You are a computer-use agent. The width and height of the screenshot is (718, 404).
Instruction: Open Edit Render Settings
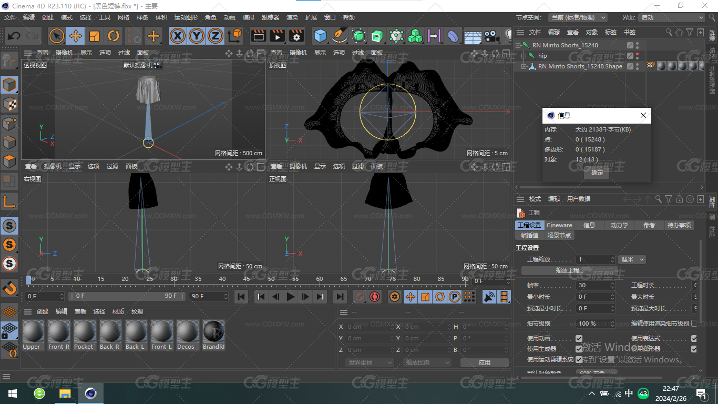pos(296,36)
